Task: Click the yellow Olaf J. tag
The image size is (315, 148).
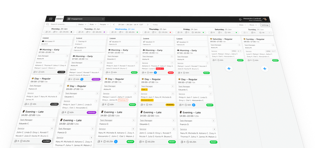Action: pyautogui.click(x=144, y=90)
